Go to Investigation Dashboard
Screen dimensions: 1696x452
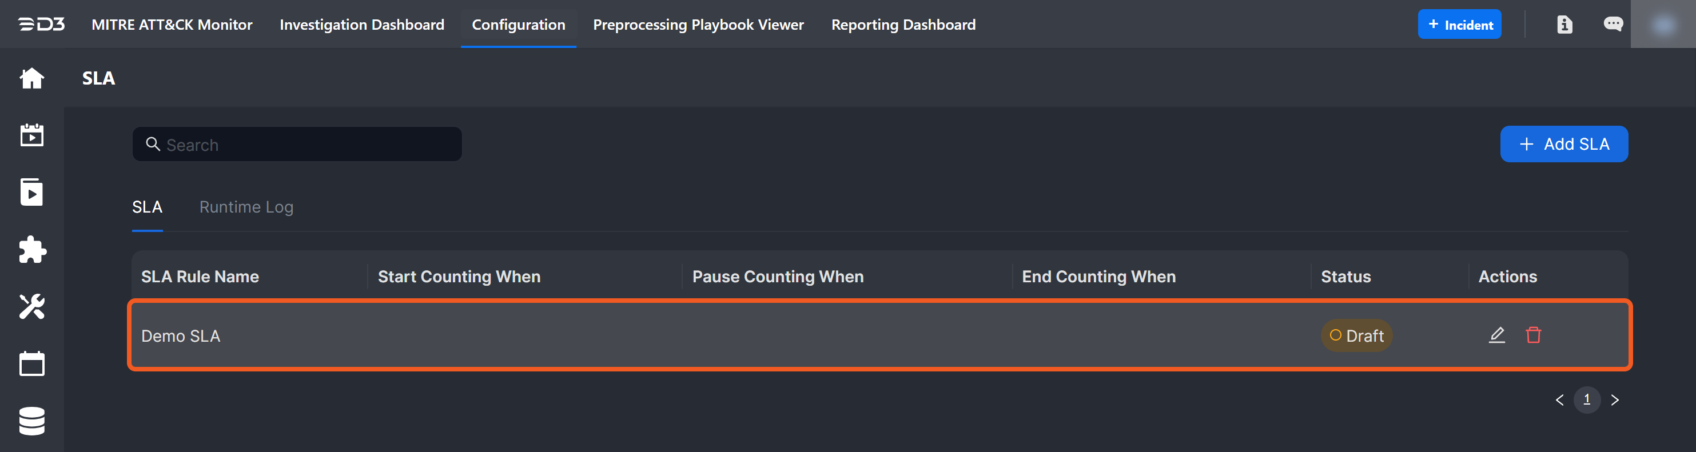pos(361,25)
